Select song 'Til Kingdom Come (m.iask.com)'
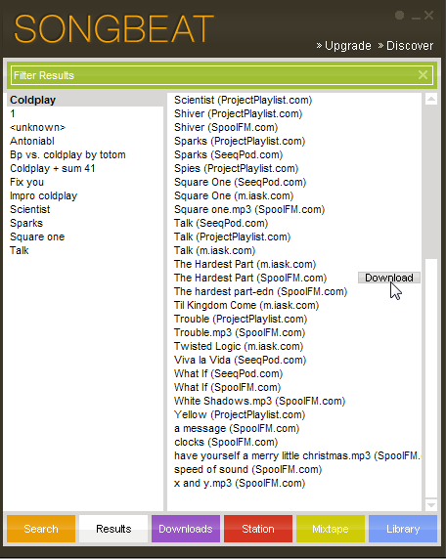Screen dimensions: 446x559 pos(246,305)
